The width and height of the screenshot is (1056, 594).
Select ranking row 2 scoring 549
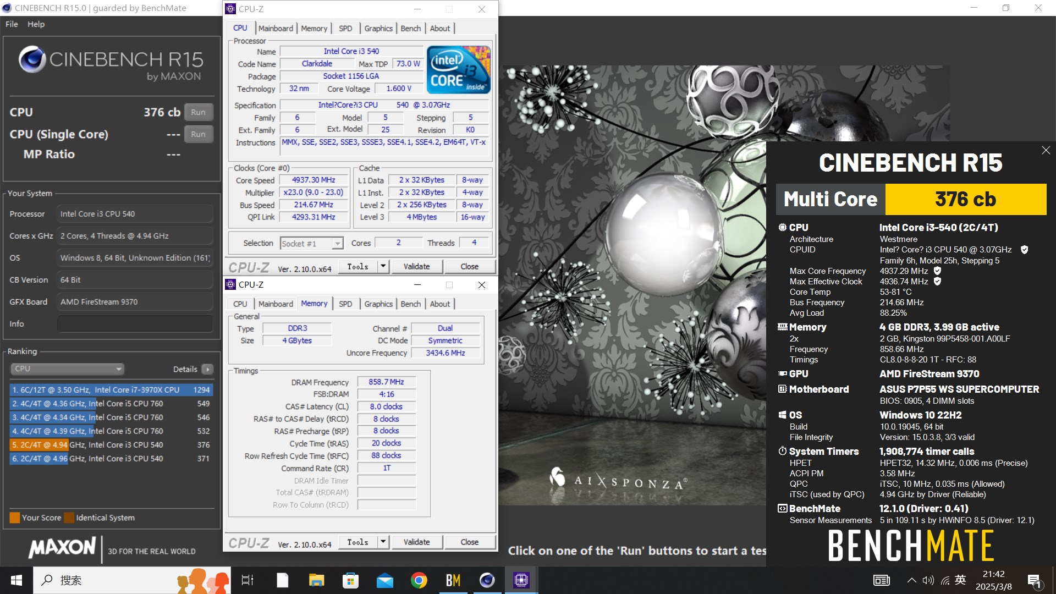click(111, 403)
